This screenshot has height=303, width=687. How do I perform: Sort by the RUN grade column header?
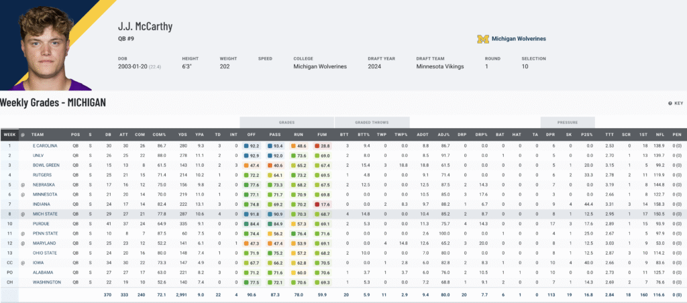(299, 135)
